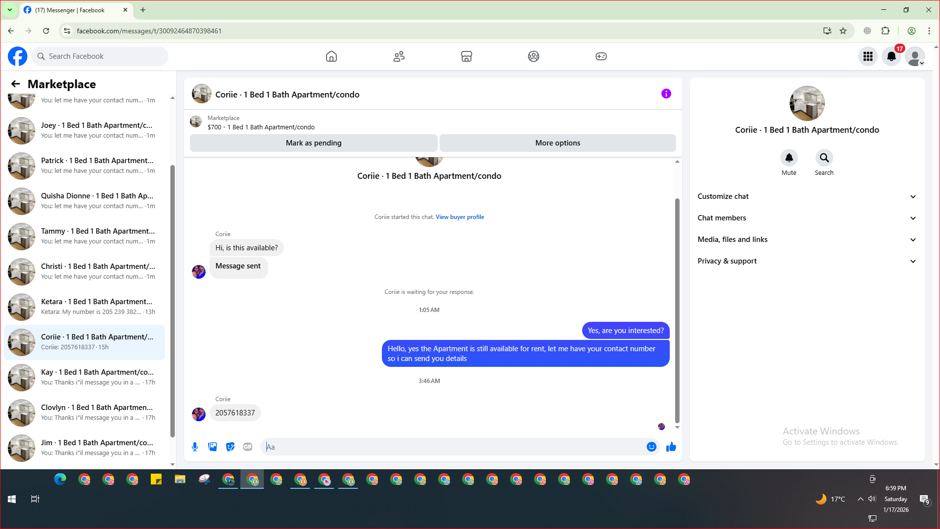The width and height of the screenshot is (940, 529).
Task: Toggle the purple conversation info panel
Action: [x=666, y=94]
